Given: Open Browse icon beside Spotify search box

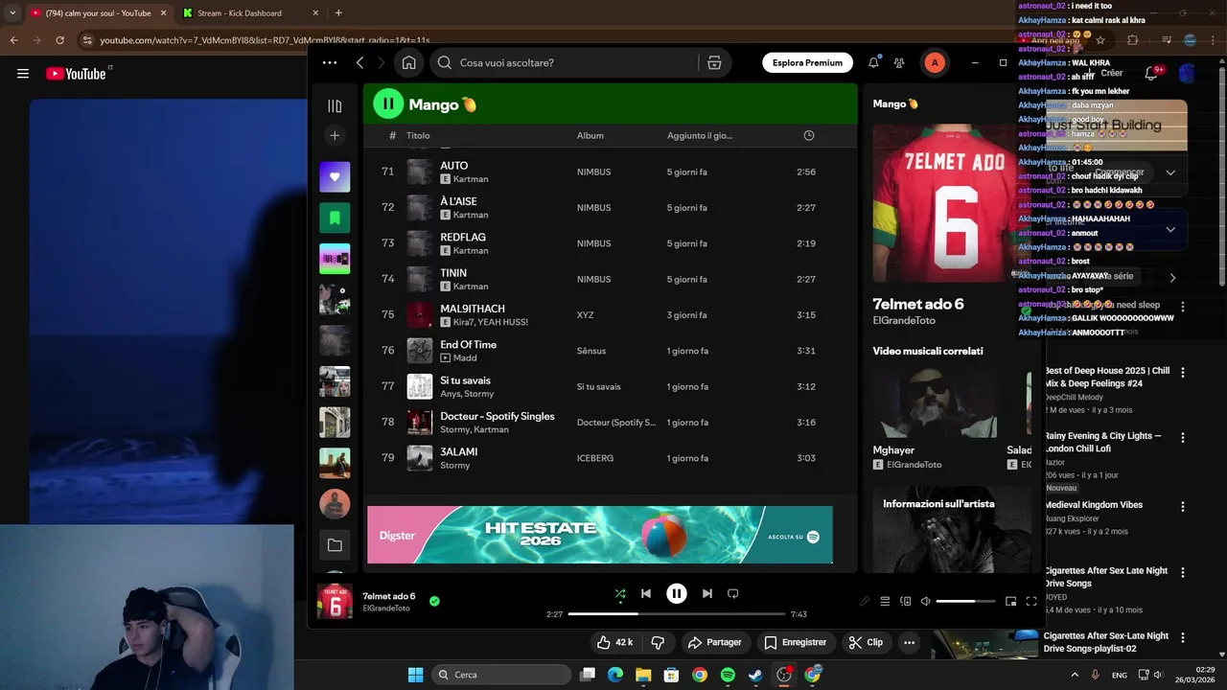Looking at the screenshot, I should click(x=714, y=62).
